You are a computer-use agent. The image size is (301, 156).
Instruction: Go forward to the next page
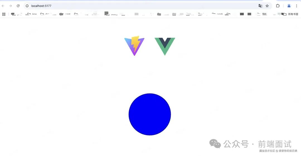[11, 6]
